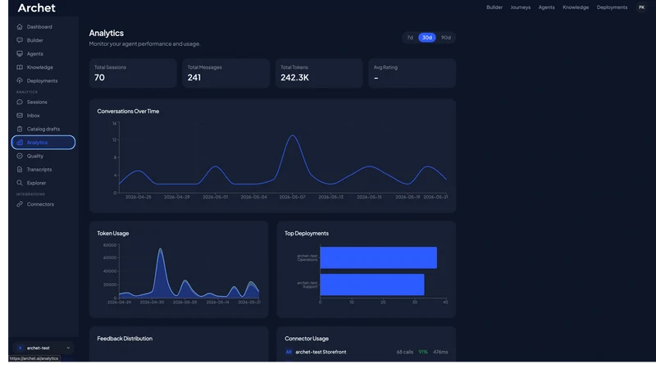656x369 pixels.
Task: Click the Avg Rating card
Action: [x=412, y=73]
